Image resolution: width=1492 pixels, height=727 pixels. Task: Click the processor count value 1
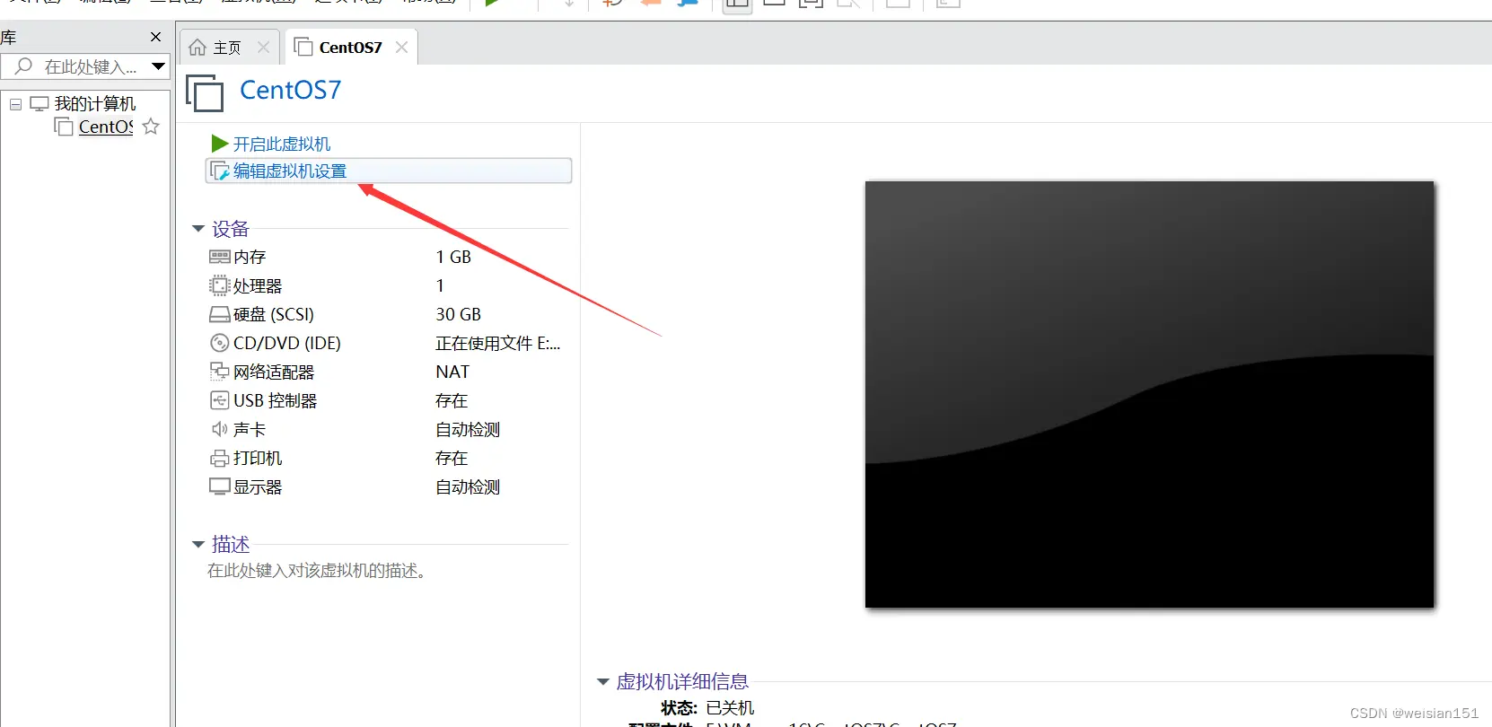[x=440, y=285]
